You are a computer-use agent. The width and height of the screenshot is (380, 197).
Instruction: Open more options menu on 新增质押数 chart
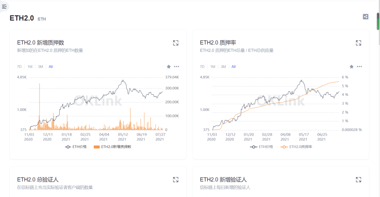(176, 67)
